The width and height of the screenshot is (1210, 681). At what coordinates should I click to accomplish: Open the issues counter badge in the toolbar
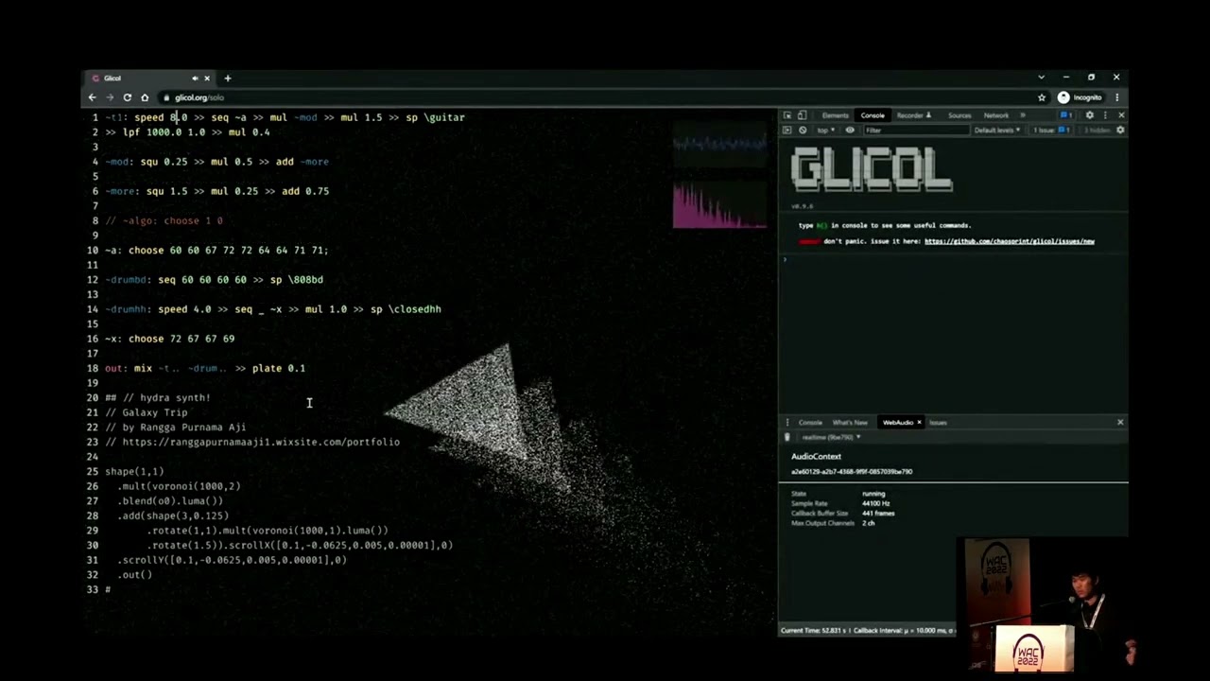(x=1066, y=115)
